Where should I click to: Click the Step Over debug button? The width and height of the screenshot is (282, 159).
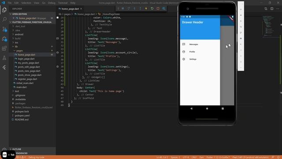(x=129, y=8)
